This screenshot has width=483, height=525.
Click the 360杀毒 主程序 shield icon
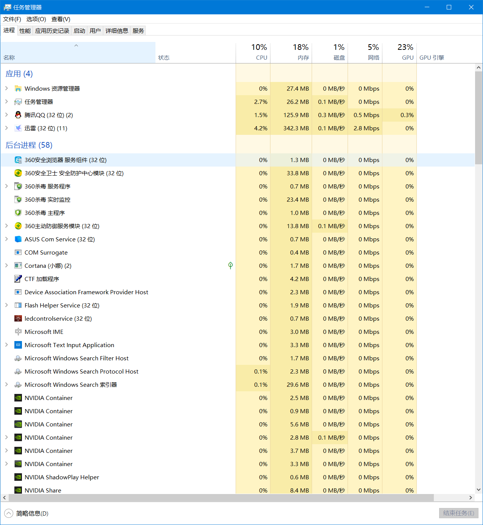tap(18, 213)
